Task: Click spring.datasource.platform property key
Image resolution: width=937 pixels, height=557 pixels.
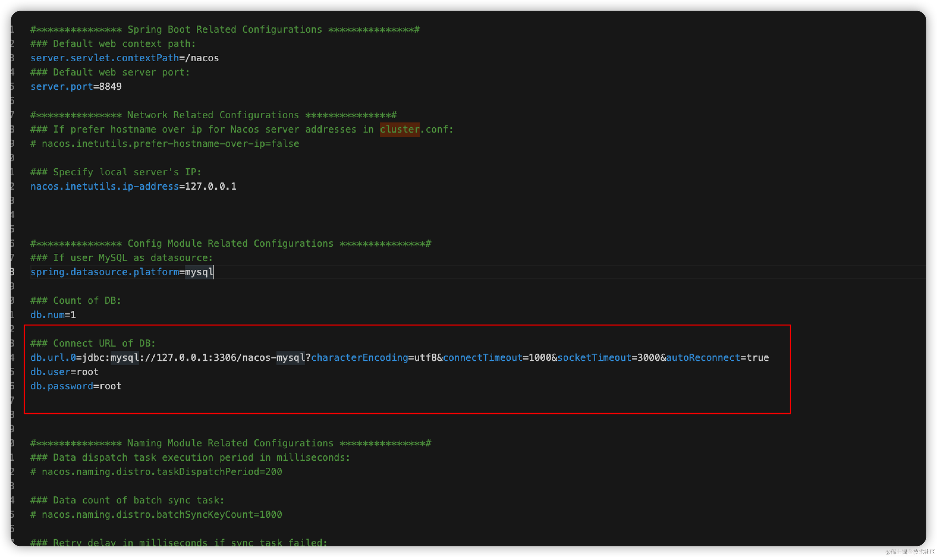Action: 104,272
